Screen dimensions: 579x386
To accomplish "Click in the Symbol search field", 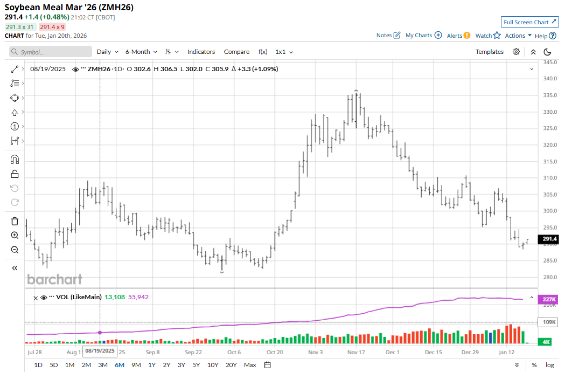I will [51, 52].
